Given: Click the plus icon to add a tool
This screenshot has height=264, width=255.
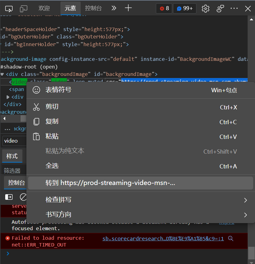Looking at the screenshot, I should coord(128,8).
